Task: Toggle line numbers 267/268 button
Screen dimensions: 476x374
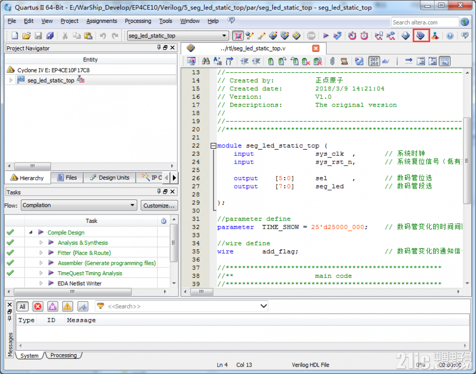Action: point(374,61)
